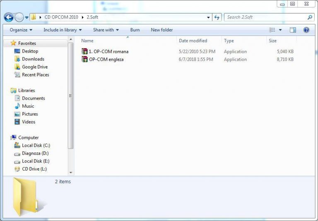Click the 2 items status text

(x=63, y=181)
